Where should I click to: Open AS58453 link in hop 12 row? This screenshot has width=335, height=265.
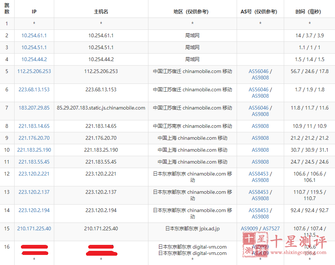(x=258, y=174)
